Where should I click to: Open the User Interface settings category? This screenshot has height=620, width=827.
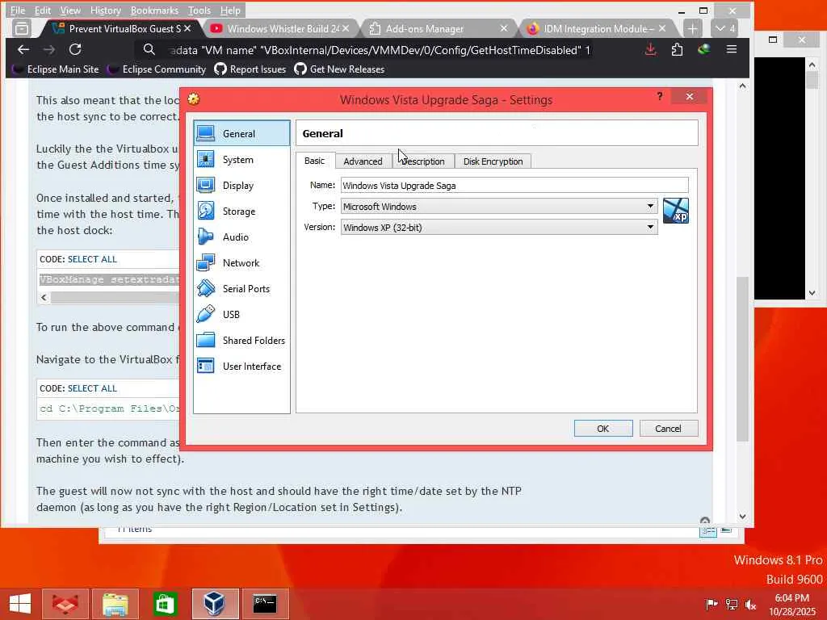[x=241, y=366]
